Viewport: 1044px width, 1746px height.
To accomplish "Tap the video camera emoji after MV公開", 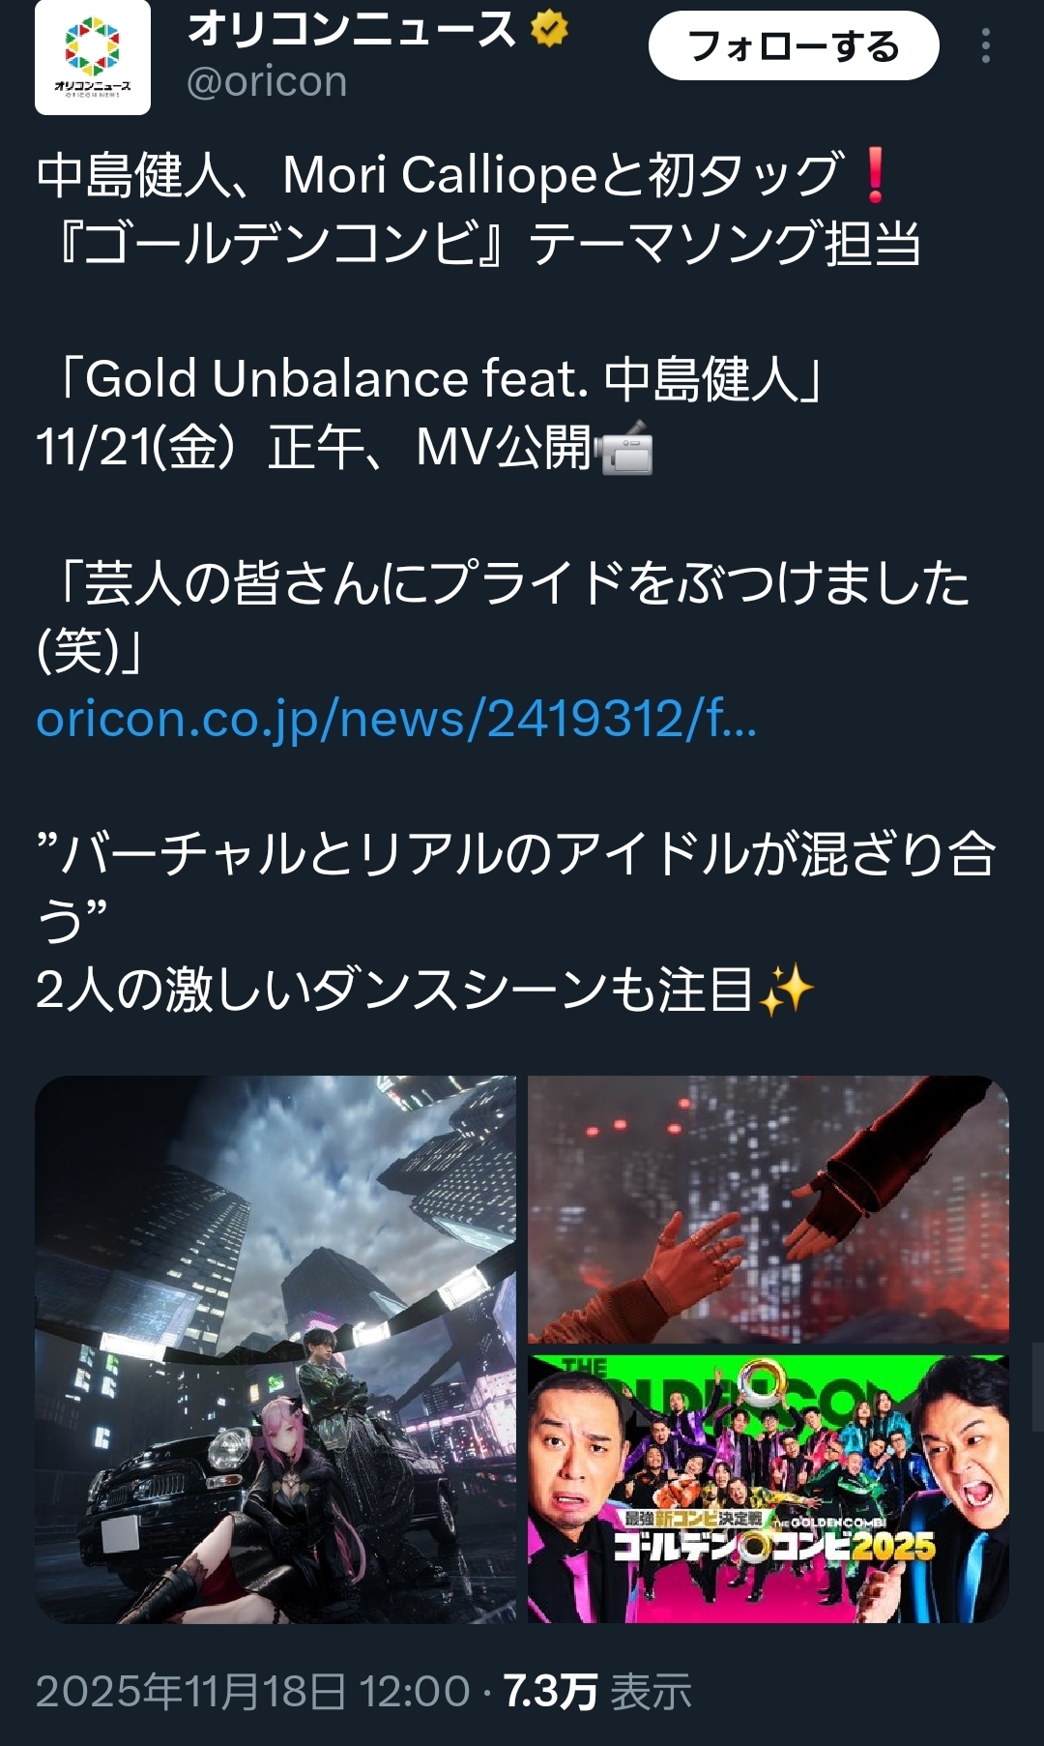I will (x=623, y=449).
